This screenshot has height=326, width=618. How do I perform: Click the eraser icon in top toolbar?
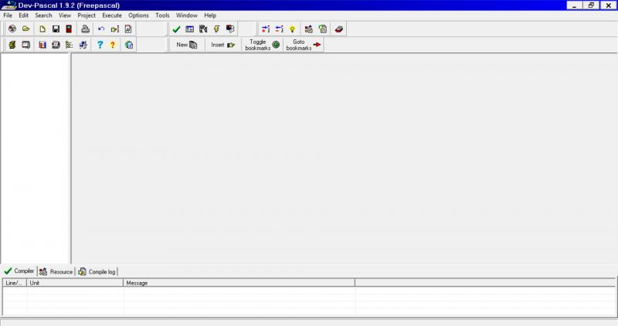(339, 29)
